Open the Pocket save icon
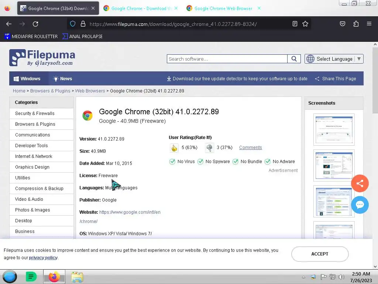The image size is (378, 284). (342, 24)
